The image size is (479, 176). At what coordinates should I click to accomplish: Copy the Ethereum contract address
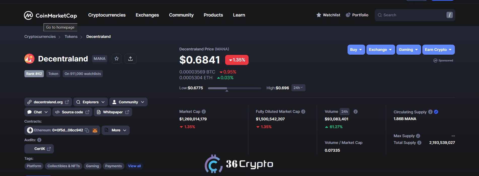(x=87, y=130)
